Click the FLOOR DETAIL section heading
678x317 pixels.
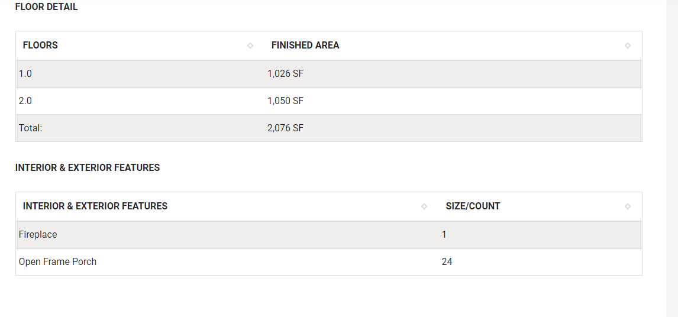click(46, 7)
